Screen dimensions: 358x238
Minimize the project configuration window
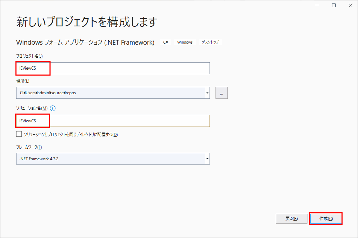coord(317,5)
